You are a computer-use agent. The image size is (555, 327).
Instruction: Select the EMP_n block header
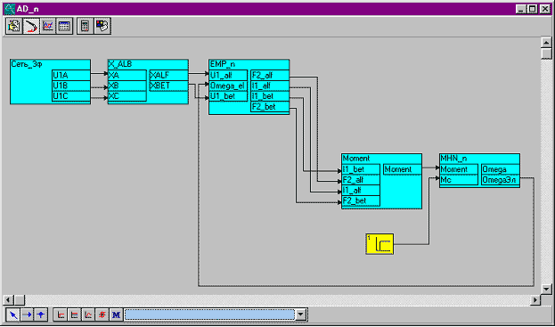tap(249, 64)
